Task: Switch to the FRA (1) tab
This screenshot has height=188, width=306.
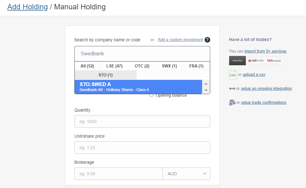Action: coord(196,66)
